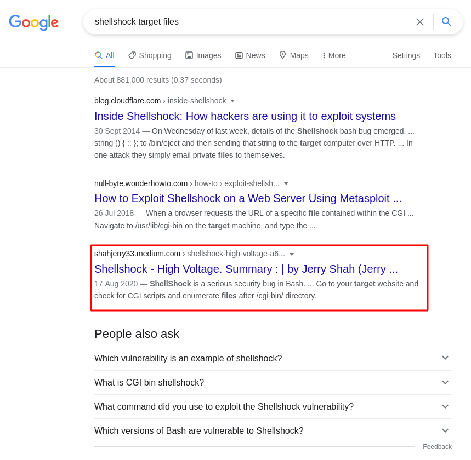Open search Settings

click(406, 55)
